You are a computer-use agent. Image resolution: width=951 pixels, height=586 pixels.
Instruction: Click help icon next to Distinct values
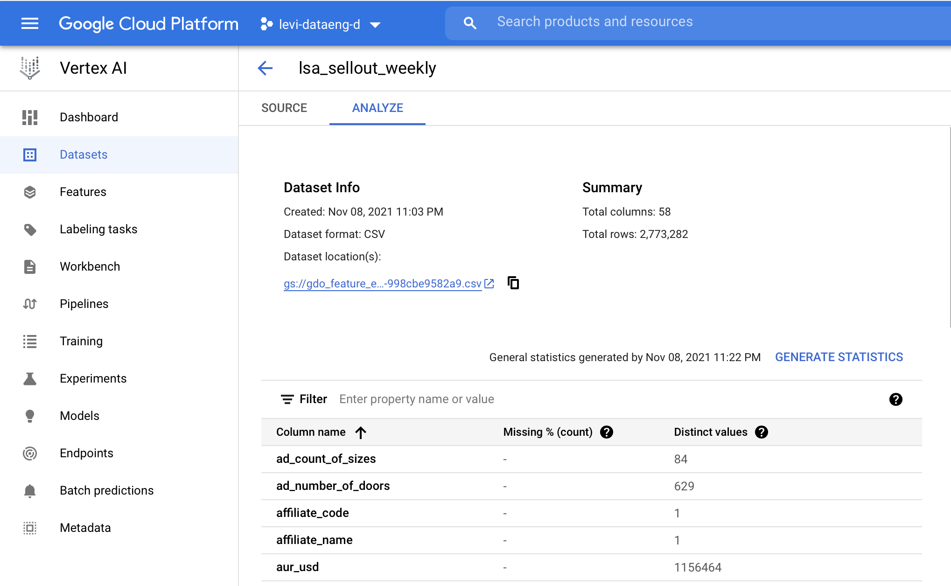point(762,432)
